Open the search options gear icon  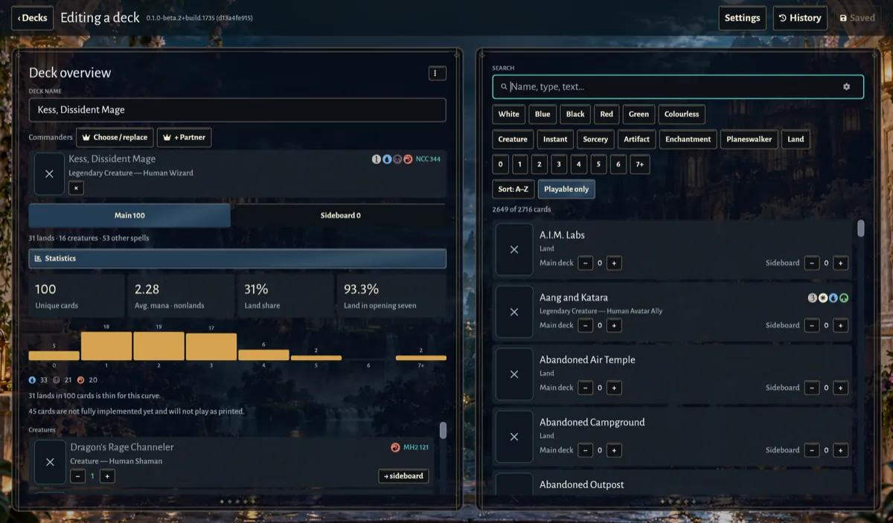pos(846,87)
